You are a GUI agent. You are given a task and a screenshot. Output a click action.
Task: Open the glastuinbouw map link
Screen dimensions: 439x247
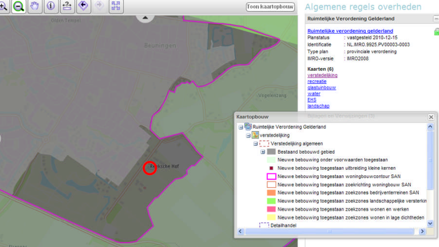click(321, 88)
